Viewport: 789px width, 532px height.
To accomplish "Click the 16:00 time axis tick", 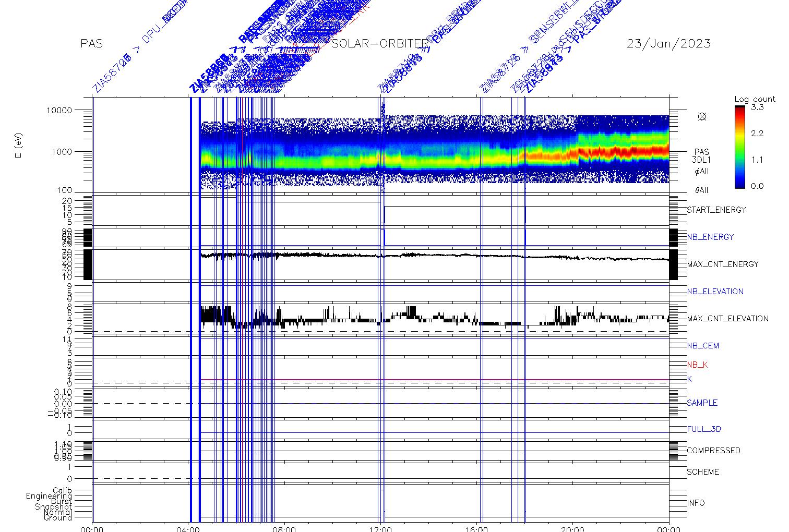I will (x=477, y=529).
